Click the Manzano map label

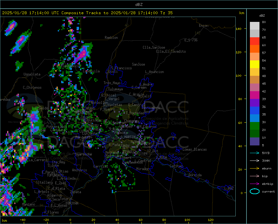[28, 204]
